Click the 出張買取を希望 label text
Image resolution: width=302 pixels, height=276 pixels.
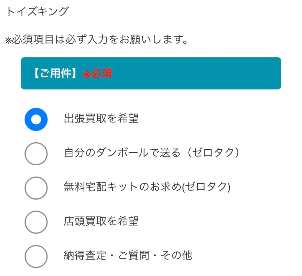click(x=102, y=118)
